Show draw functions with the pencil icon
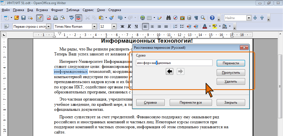Image resolution: width=283 pixels, height=136 pixels. click(159, 18)
